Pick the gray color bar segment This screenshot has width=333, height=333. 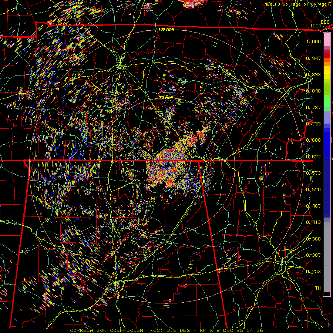coord(327,257)
